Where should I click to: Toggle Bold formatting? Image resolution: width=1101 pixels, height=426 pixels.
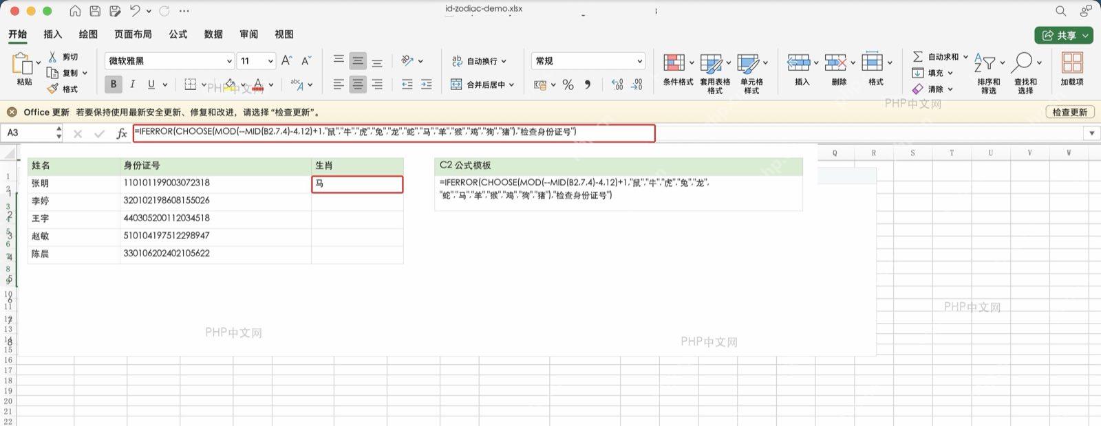click(114, 84)
